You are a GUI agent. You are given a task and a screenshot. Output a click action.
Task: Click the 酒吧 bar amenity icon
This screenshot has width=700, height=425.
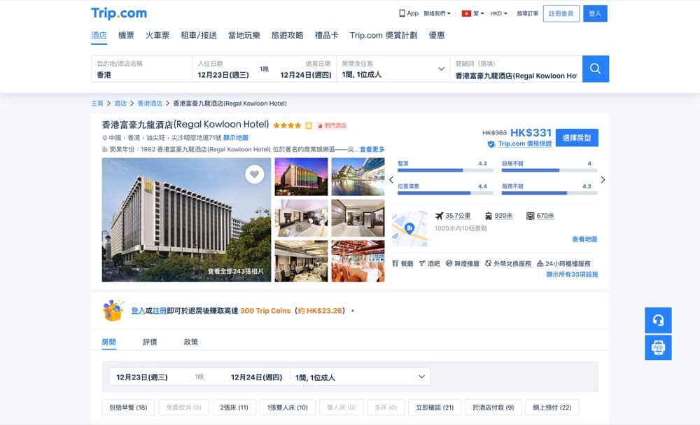point(422,263)
